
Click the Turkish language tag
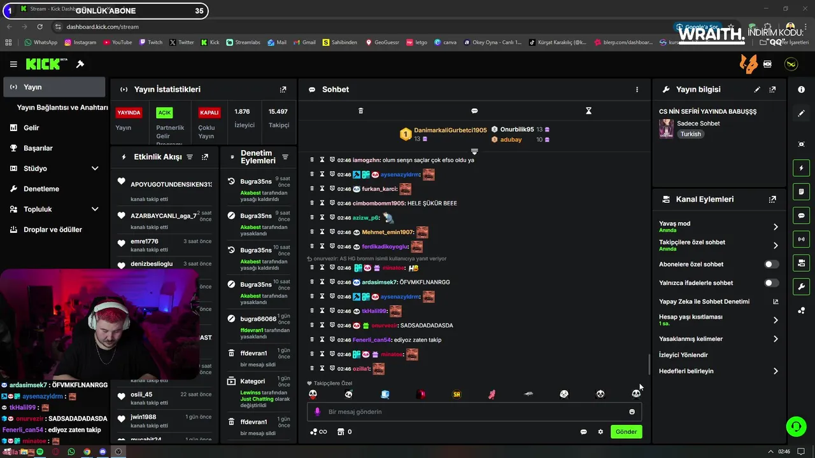(690, 134)
